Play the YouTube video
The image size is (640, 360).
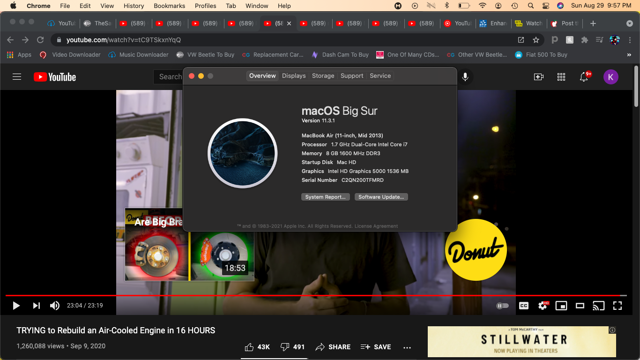16,306
